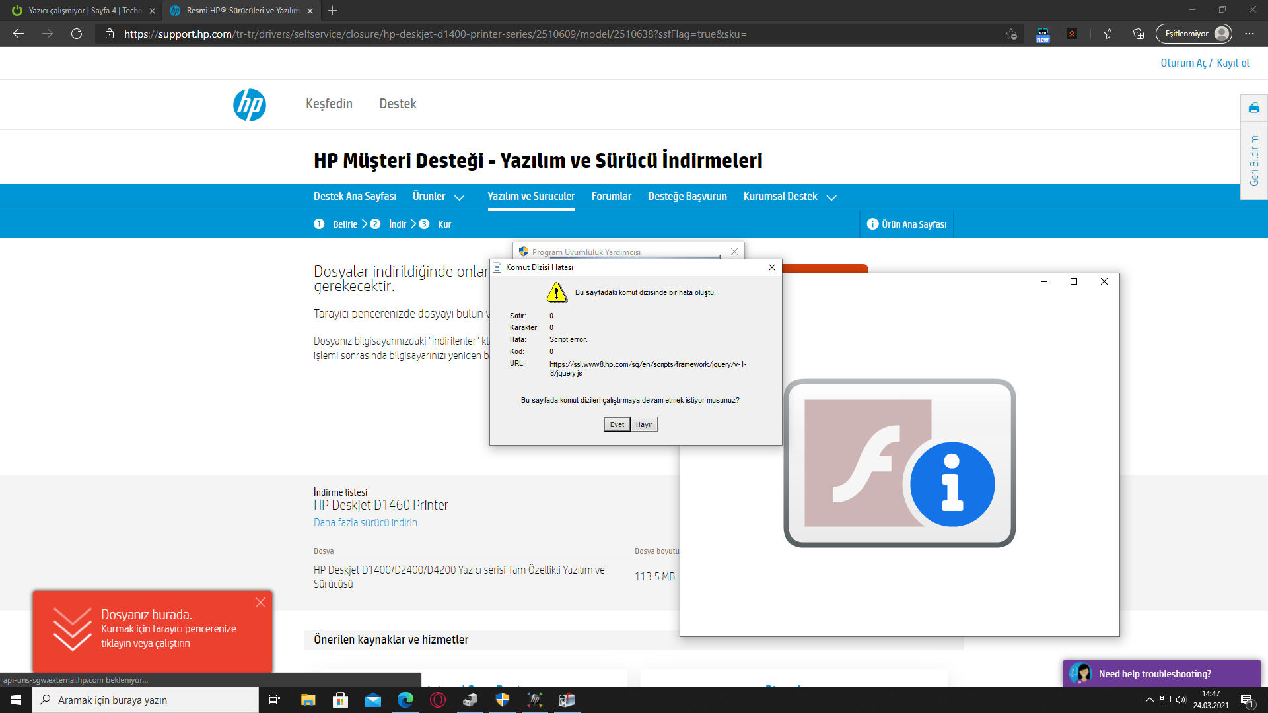This screenshot has height=713, width=1268.
Task: Click the favorites star list icon
Action: pyautogui.click(x=1109, y=34)
